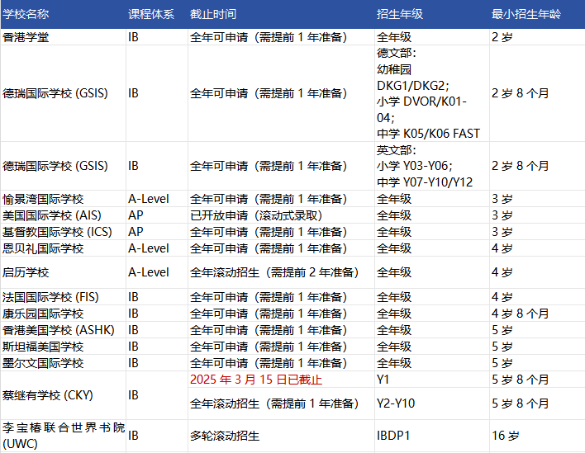This screenshot has width=585, height=453.
Task: Select the 斯坦福美国学校 name cell
Action: click(x=63, y=347)
